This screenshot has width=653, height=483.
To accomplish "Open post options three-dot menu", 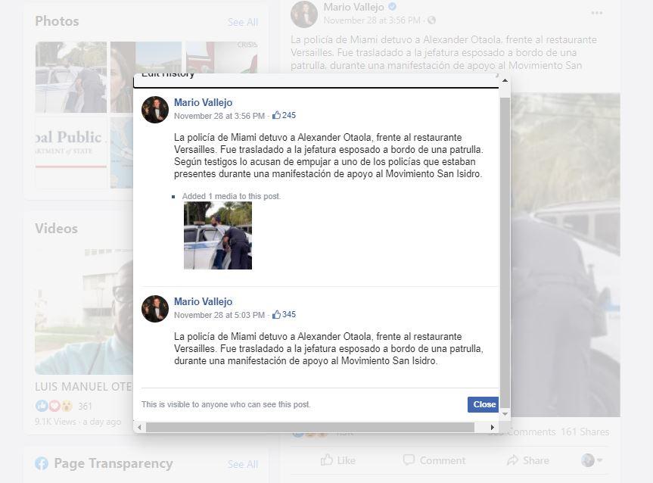I will coord(596,13).
